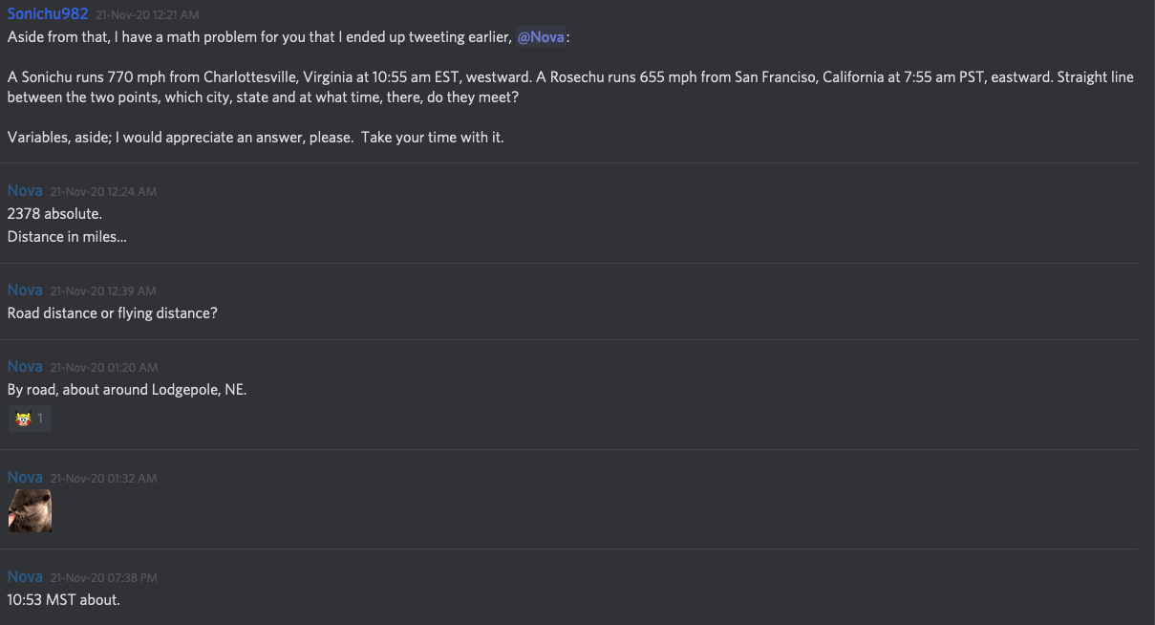Viewport: 1155px width, 625px height.
Task: Click "Road distance or flying distance?" message
Action: 112,313
